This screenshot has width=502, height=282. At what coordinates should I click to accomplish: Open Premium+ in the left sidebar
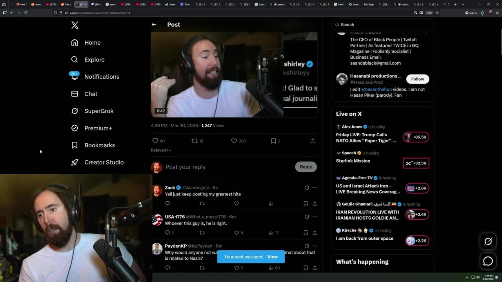point(91,128)
